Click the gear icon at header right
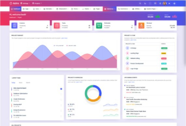 point(174,4)
